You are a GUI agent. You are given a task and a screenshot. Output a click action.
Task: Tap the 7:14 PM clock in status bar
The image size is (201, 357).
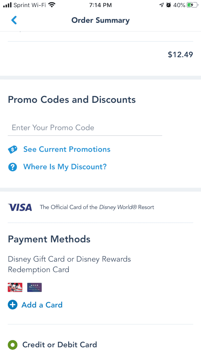pos(100,5)
